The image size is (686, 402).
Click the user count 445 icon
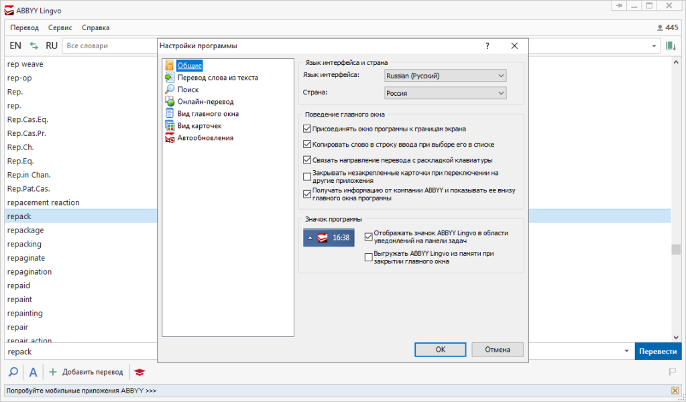tap(661, 27)
